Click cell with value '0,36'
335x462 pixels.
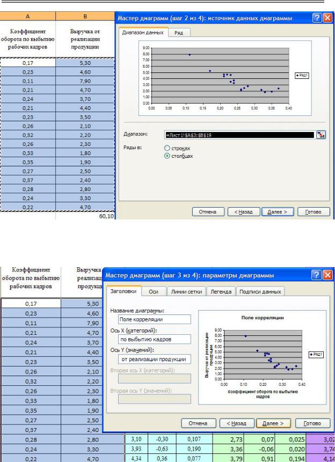click(162, 458)
